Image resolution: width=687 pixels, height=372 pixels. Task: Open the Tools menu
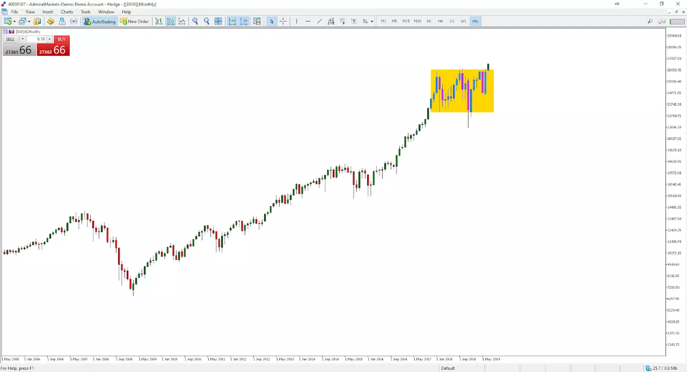click(86, 12)
